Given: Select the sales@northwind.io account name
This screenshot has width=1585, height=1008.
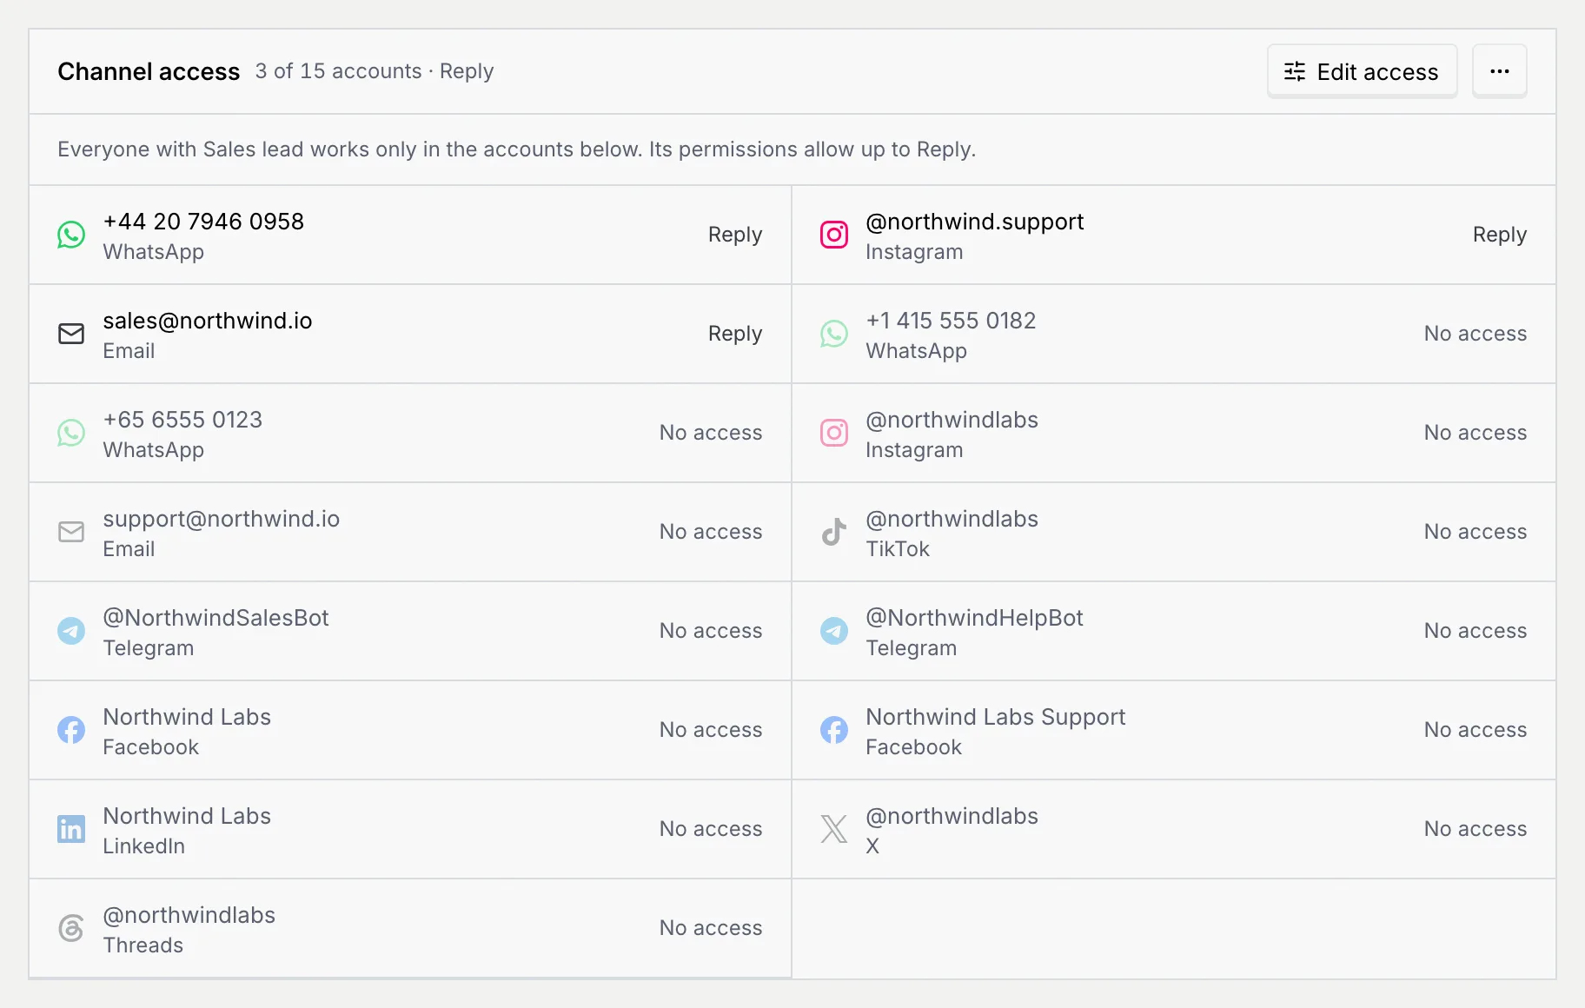Looking at the screenshot, I should point(208,321).
